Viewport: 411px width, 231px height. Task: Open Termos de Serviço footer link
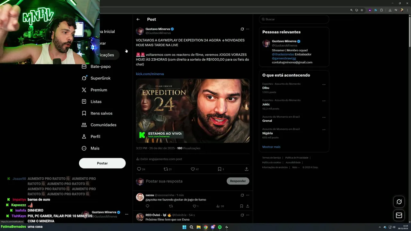coord(271,158)
